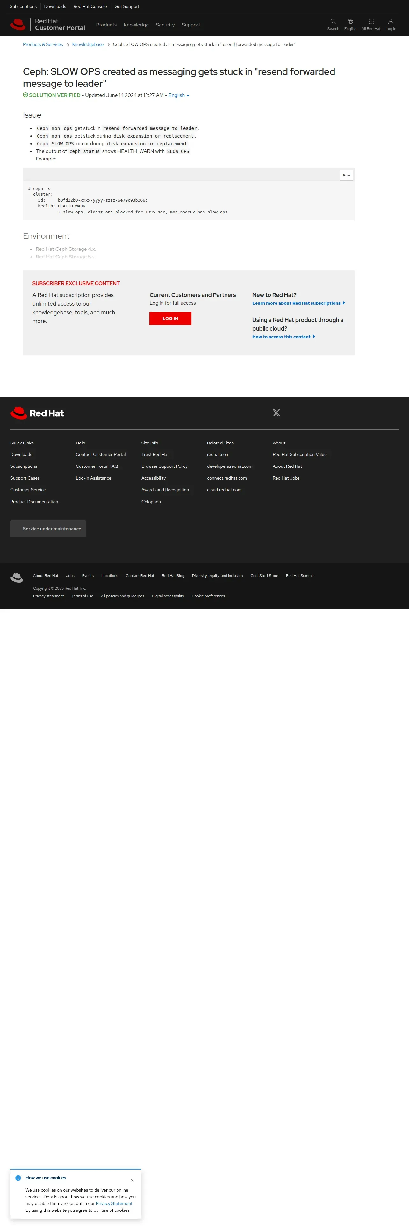Click the Red Hat Customer Portal logo
Image resolution: width=409 pixels, height=1229 pixels.
point(47,25)
